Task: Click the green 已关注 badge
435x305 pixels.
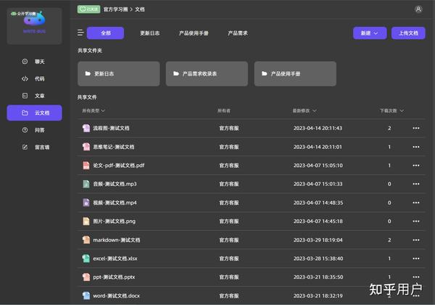Action: tap(88, 9)
